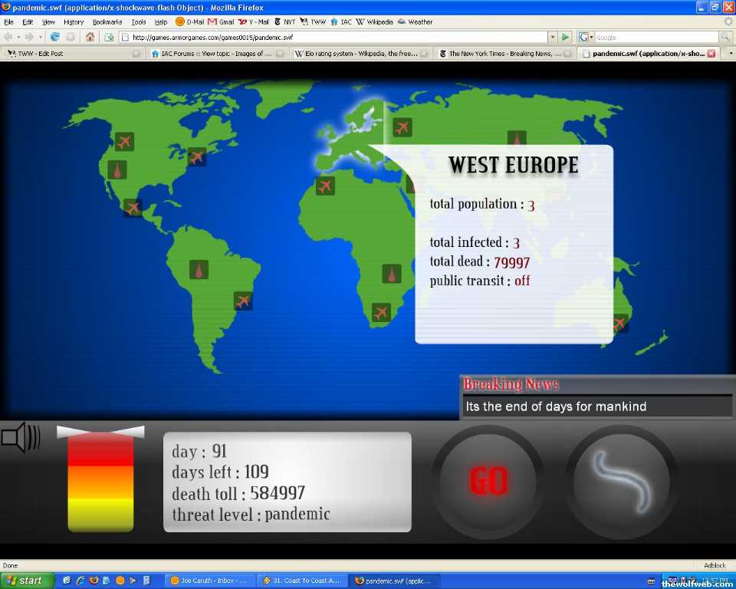Image resolution: width=736 pixels, height=589 pixels.
Task: Click the threat level color gauge
Action: pos(100,481)
